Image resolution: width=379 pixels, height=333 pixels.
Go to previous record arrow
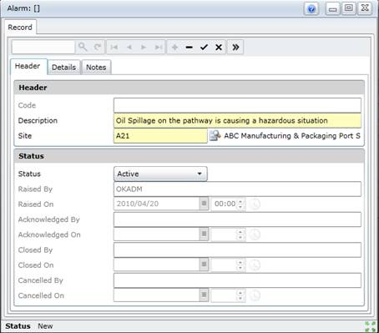129,47
